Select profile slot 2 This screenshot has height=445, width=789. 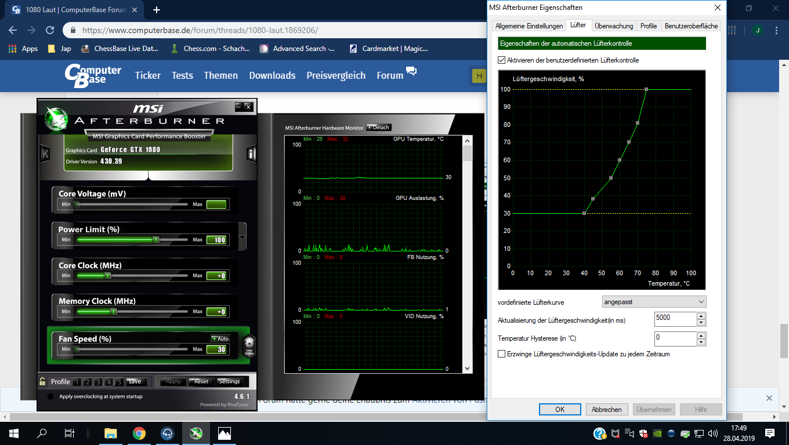point(88,382)
